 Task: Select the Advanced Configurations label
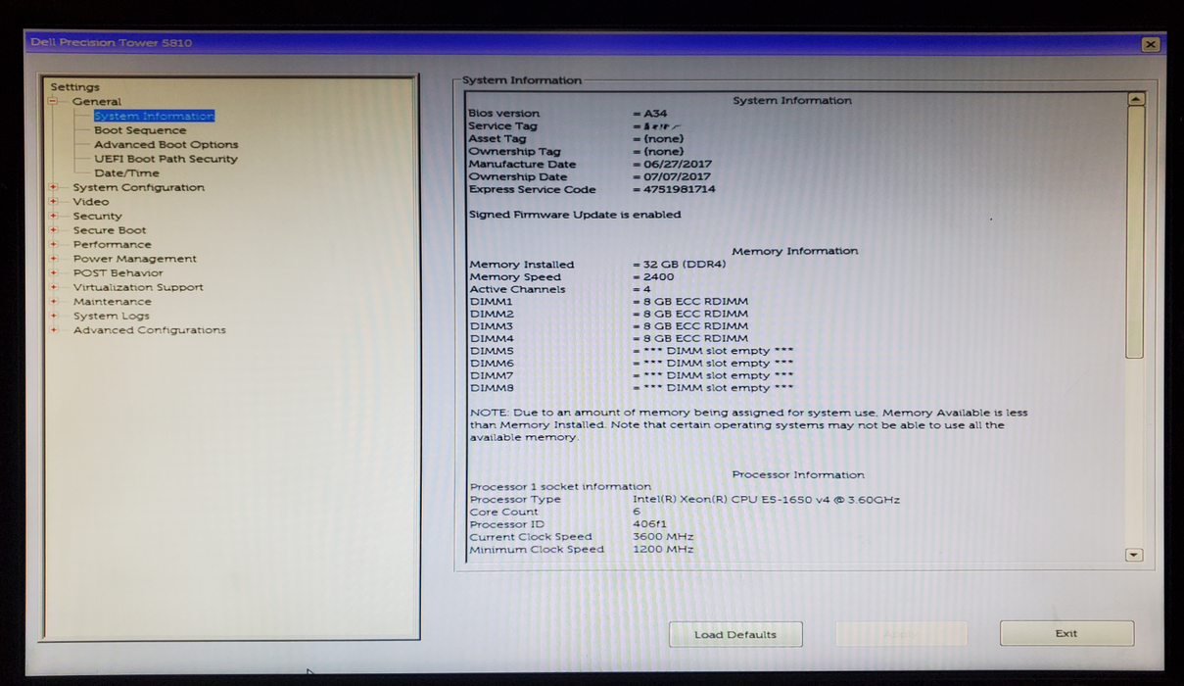150,330
